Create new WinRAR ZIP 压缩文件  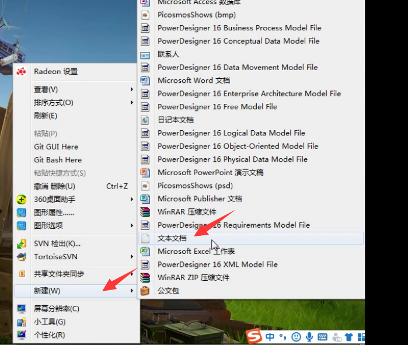click(x=251, y=278)
